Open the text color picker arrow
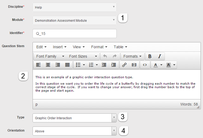This screenshot has width=203, height=138. pyautogui.click(x=161, y=65)
